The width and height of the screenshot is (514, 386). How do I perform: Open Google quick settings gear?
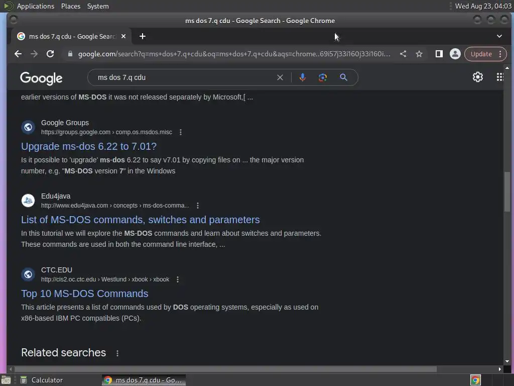[x=478, y=77]
